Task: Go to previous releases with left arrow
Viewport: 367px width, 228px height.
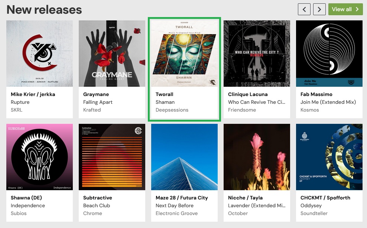Action: pos(304,9)
